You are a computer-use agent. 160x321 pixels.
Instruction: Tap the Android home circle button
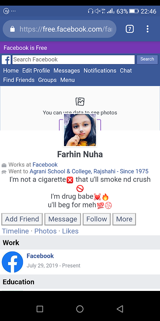pos(80,309)
